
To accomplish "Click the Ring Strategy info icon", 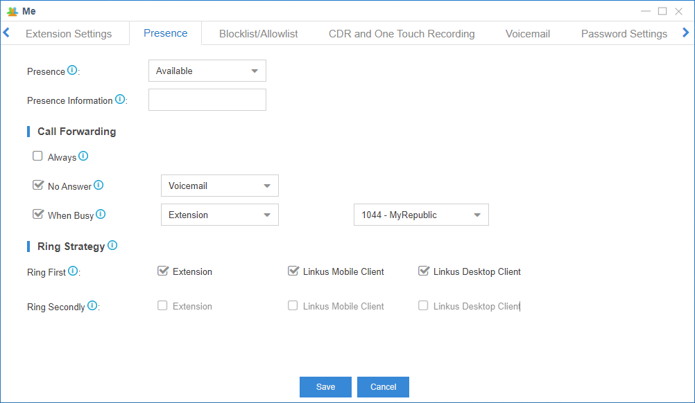I will point(112,245).
